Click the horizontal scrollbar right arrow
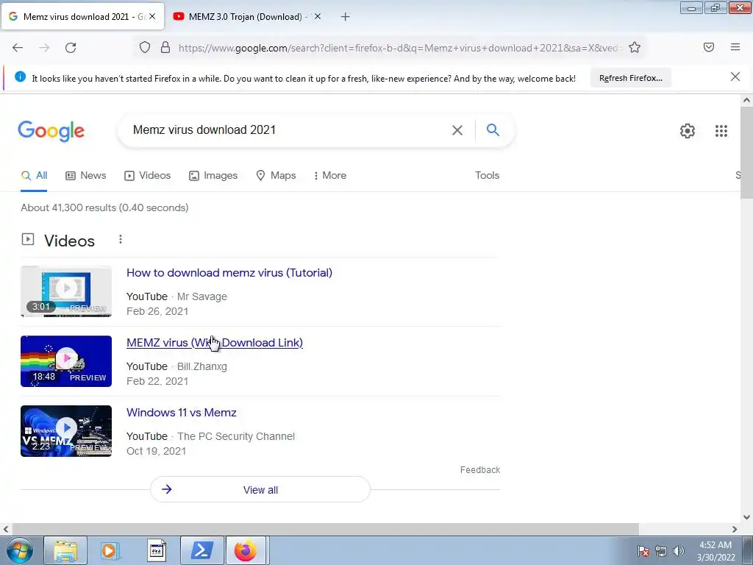 point(735,529)
